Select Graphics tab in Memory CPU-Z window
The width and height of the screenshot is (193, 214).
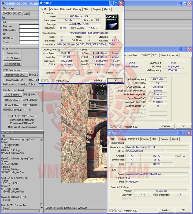(x=165, y=55)
